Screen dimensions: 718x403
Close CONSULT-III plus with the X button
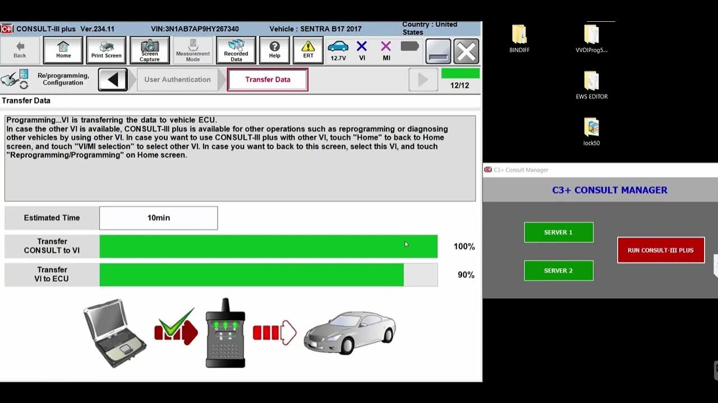(x=466, y=51)
